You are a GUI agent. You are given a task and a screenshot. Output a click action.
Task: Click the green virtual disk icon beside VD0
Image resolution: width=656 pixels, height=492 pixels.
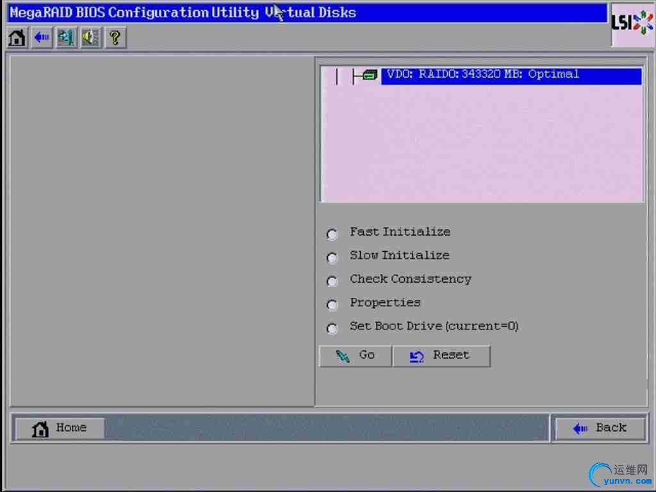point(370,76)
